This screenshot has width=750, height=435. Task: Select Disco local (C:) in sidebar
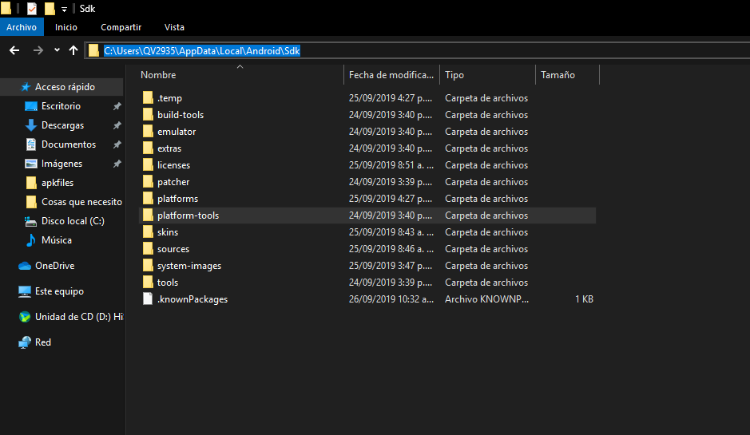click(x=72, y=221)
